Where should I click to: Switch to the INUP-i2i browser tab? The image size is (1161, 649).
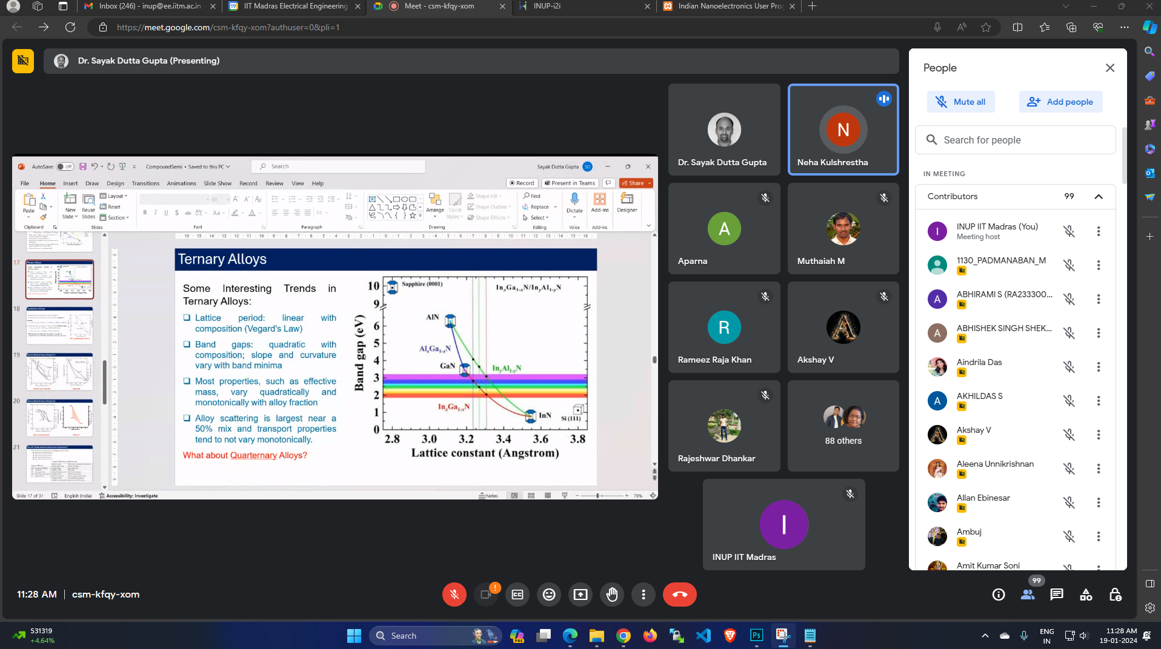tap(584, 6)
